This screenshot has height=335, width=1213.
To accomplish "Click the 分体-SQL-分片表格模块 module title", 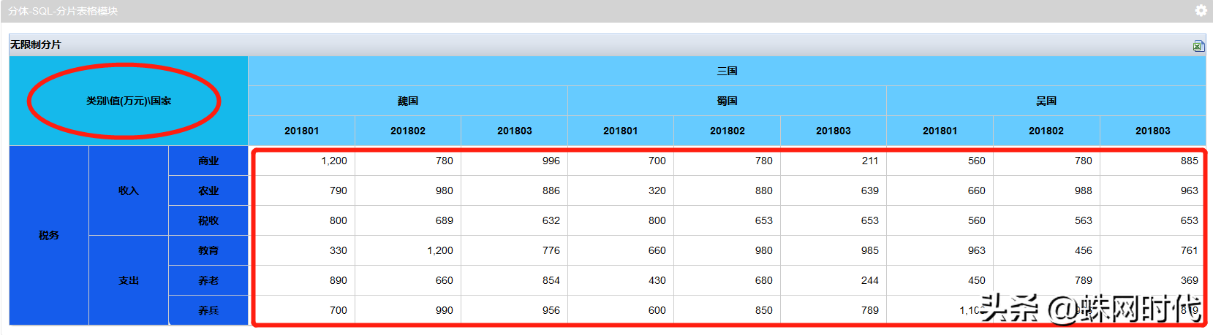I will pos(63,11).
